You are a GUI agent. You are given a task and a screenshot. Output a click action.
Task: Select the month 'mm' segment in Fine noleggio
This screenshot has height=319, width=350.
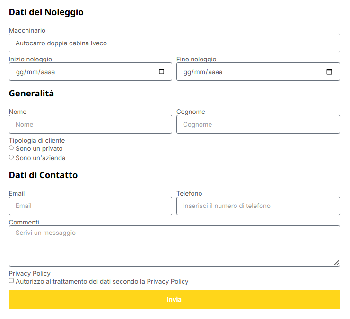coord(199,72)
